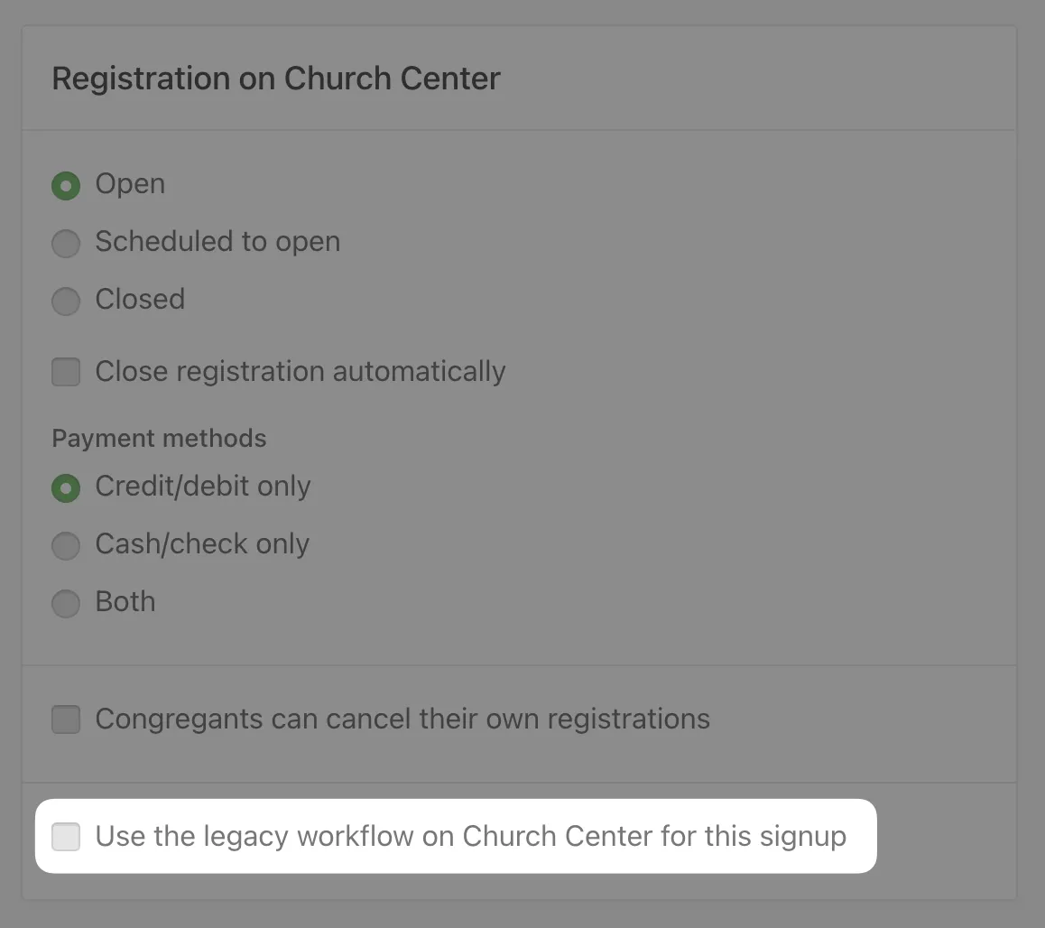Check the Congregants can cancel registrations box
The width and height of the screenshot is (1045, 928).
click(65, 719)
